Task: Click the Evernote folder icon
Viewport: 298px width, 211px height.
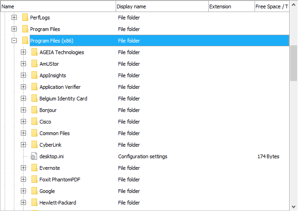Action: pyautogui.click(x=34, y=168)
